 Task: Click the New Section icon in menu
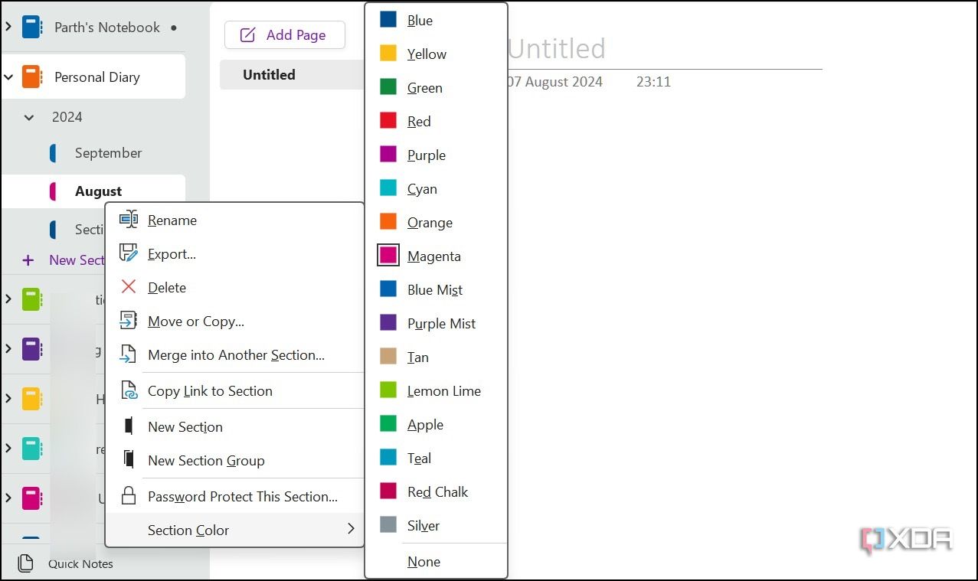(129, 426)
